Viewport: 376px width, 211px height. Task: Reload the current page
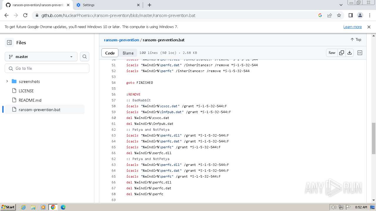point(25,15)
